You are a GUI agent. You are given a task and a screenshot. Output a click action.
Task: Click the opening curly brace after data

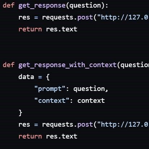click(x=48, y=77)
